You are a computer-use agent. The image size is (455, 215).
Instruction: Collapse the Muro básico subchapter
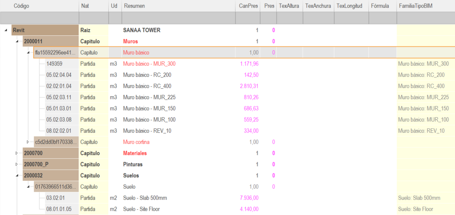(28, 53)
